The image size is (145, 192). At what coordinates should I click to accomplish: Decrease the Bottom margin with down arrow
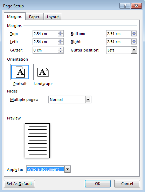pos(134,35)
